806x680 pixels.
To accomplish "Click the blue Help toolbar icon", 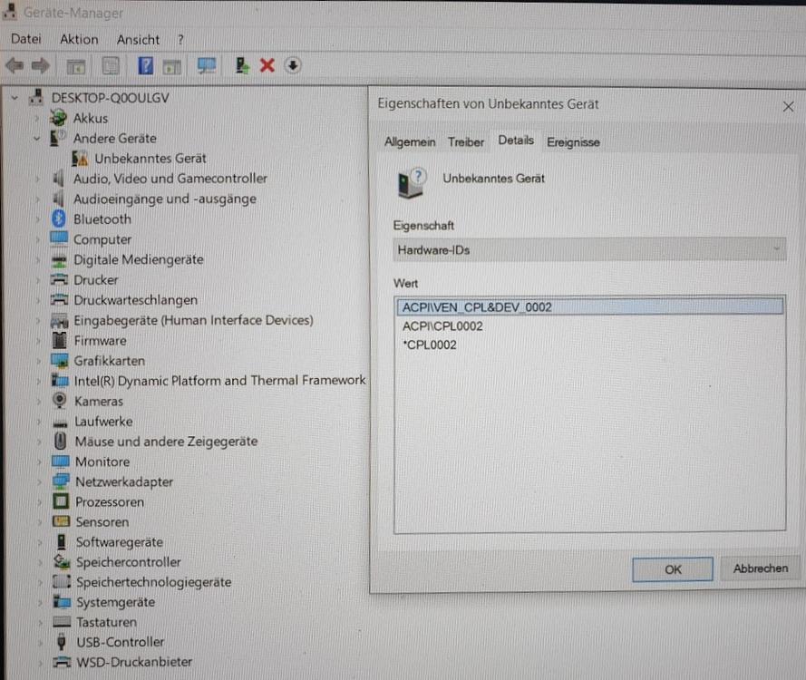I will [145, 66].
